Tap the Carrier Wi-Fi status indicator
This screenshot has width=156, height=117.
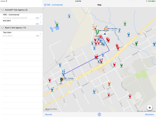pos(4,1)
